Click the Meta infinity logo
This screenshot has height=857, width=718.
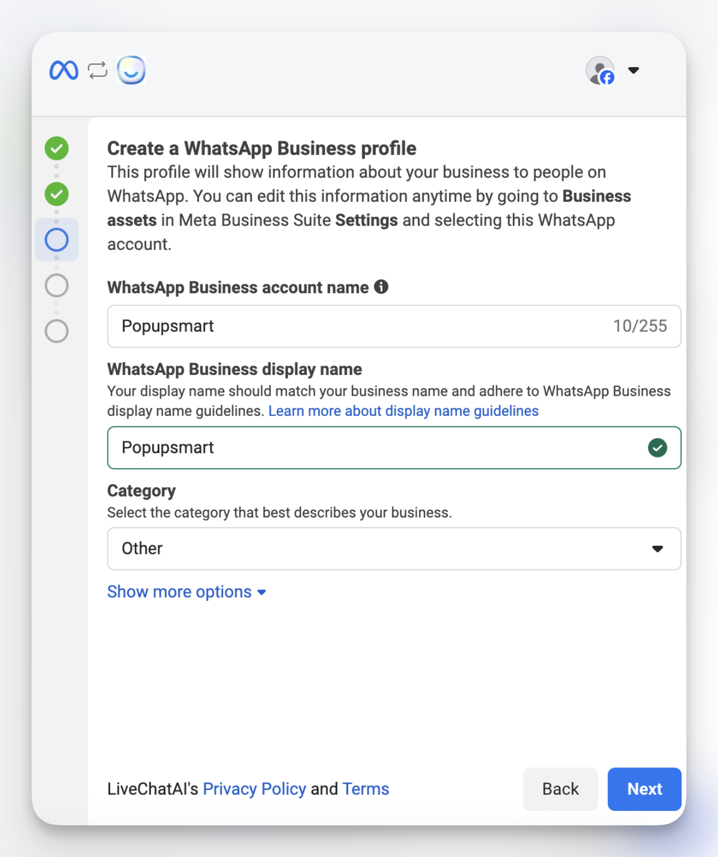tap(64, 70)
